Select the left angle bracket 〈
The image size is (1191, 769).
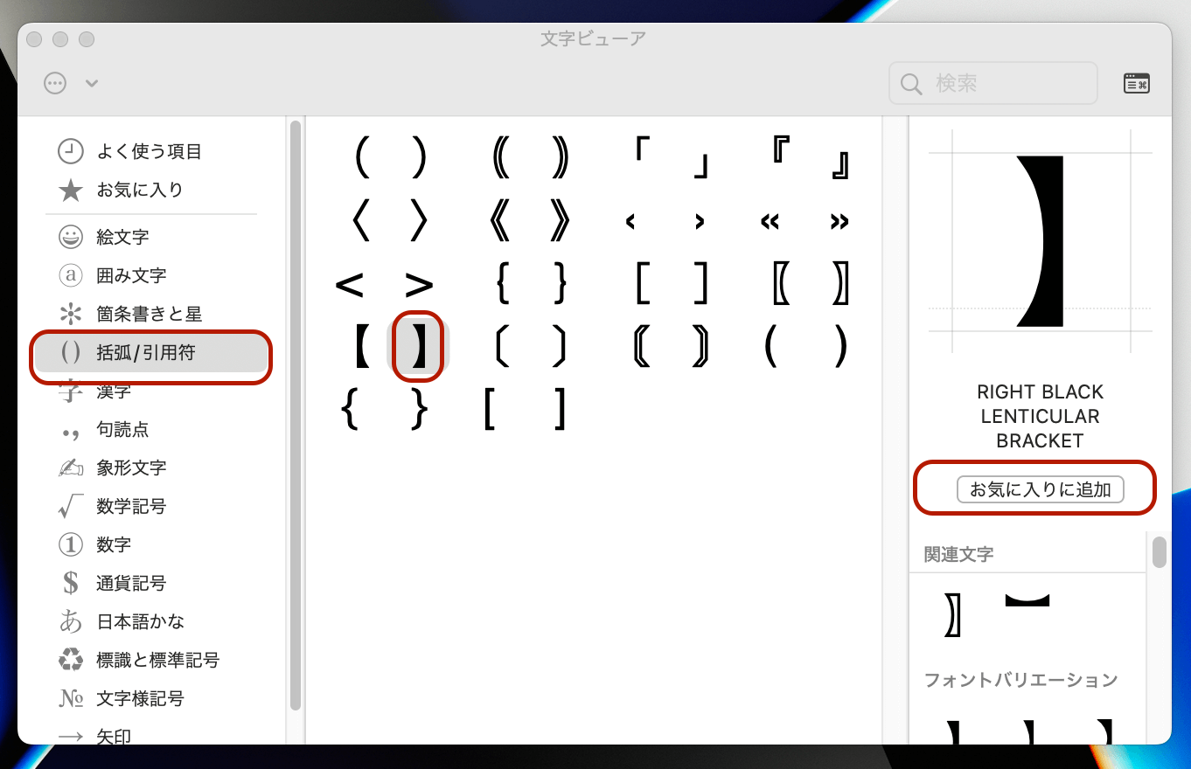tap(362, 221)
